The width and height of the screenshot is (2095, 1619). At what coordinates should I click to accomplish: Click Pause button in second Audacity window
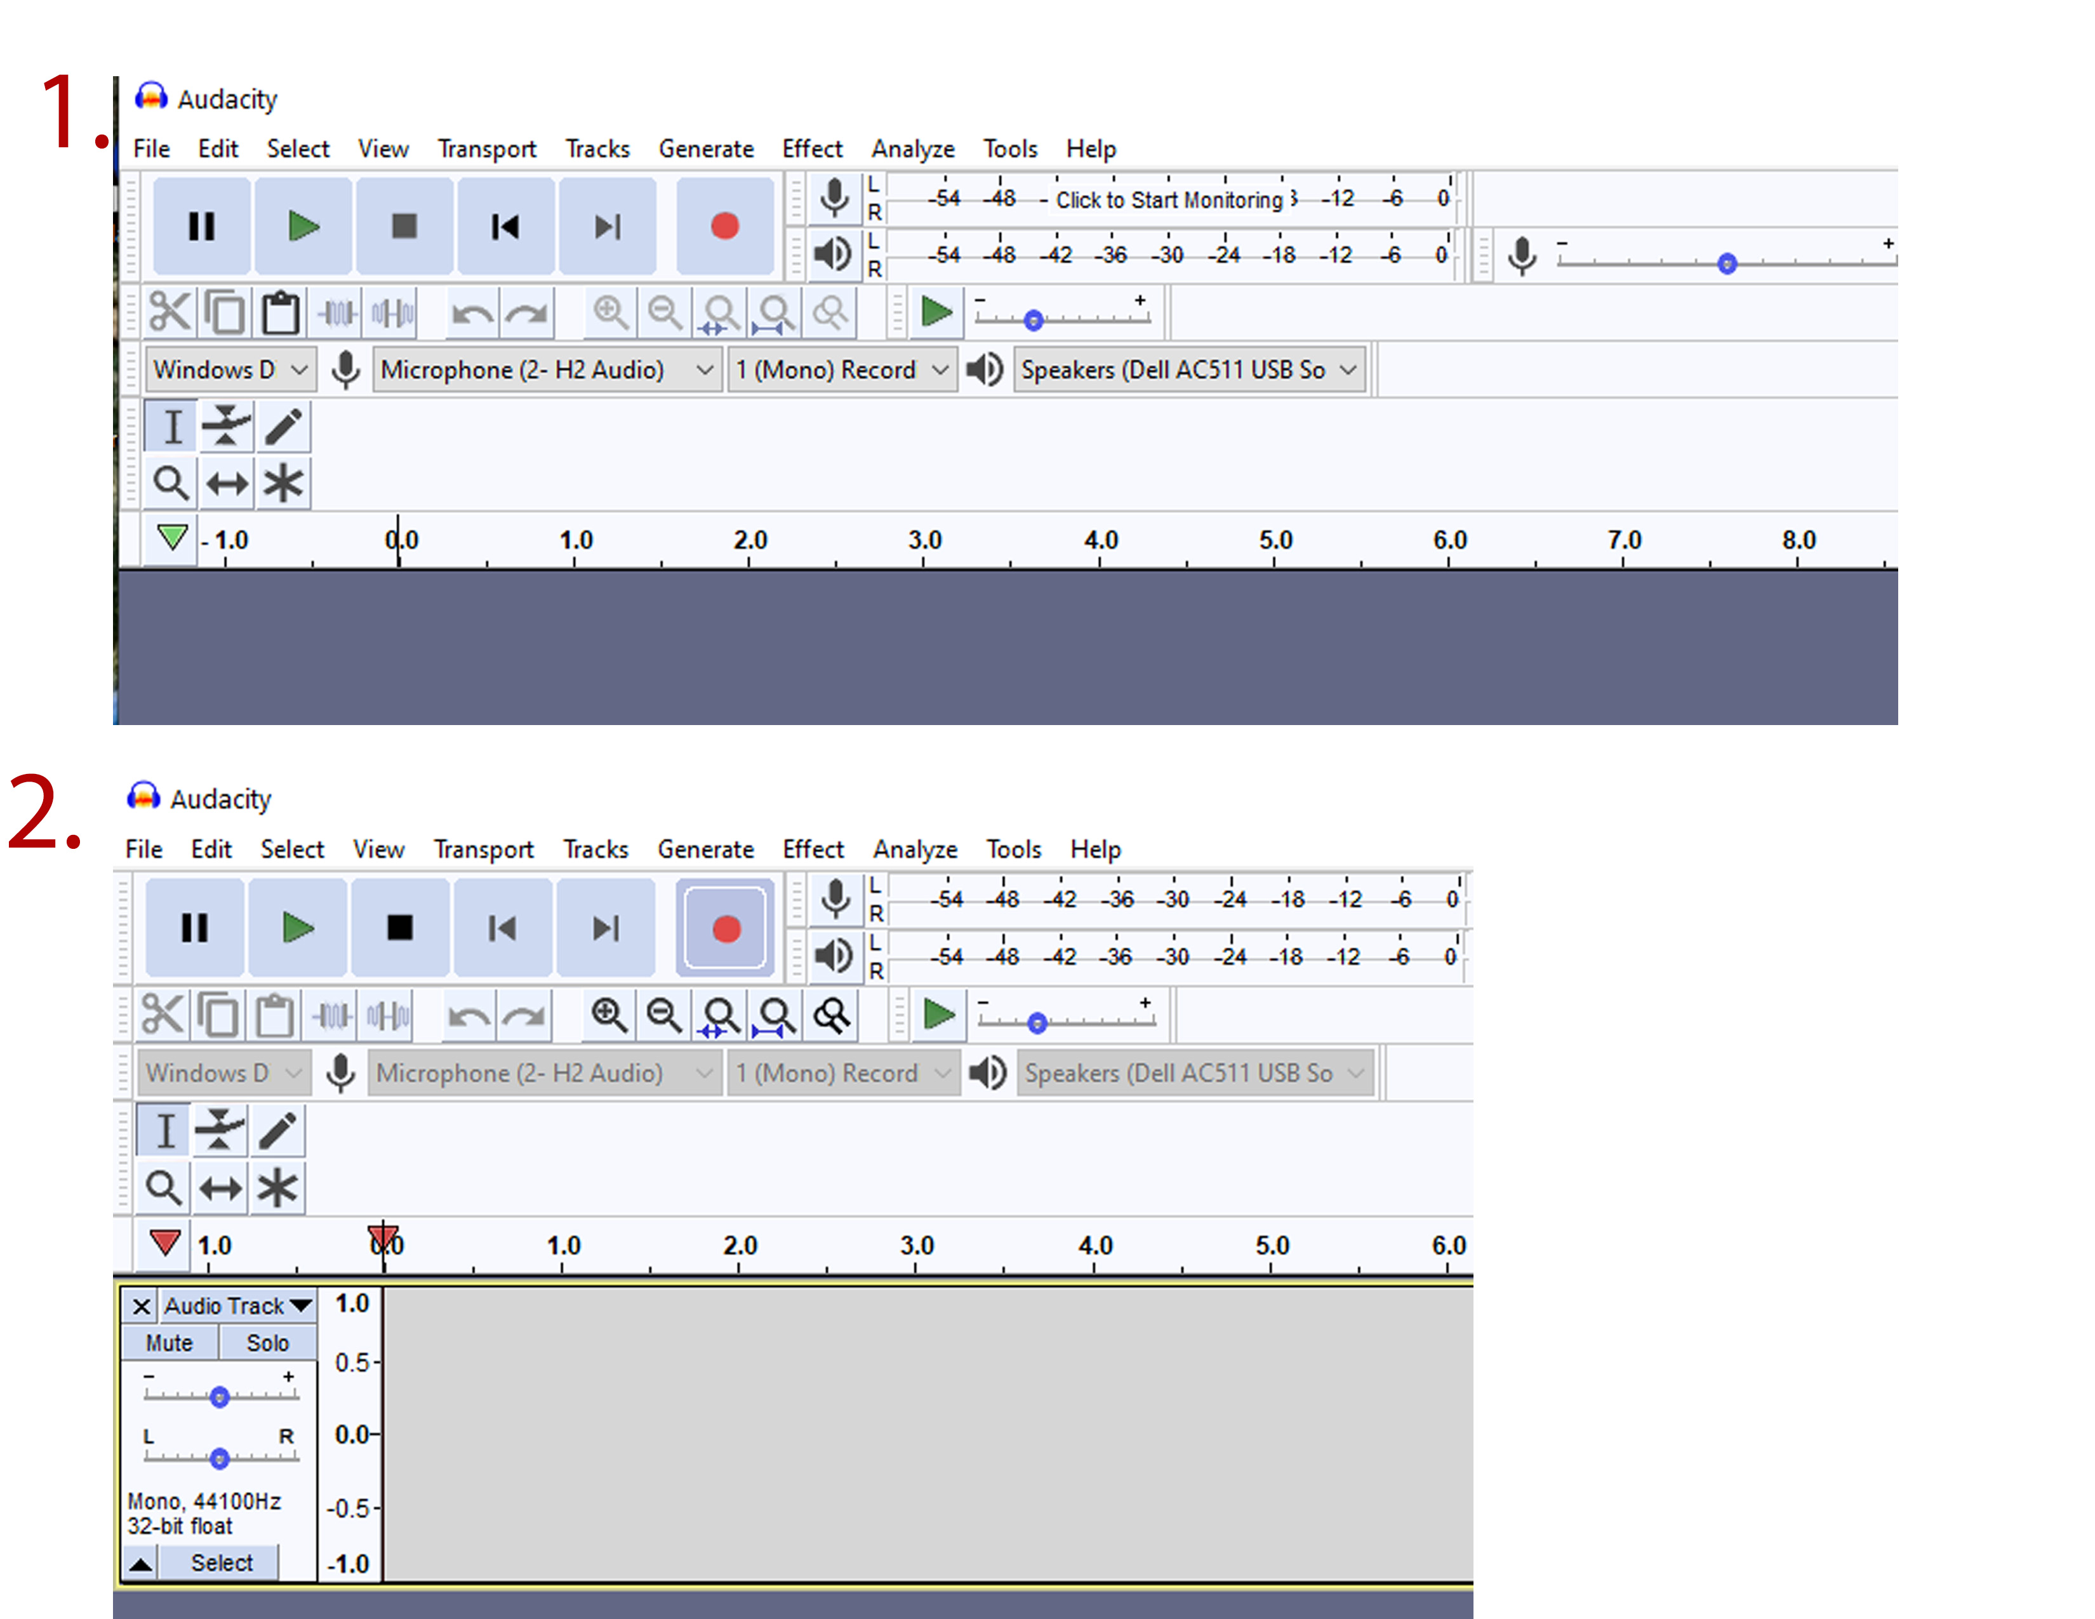[x=195, y=928]
